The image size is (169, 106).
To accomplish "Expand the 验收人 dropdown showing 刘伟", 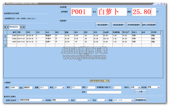I will pos(139,87).
